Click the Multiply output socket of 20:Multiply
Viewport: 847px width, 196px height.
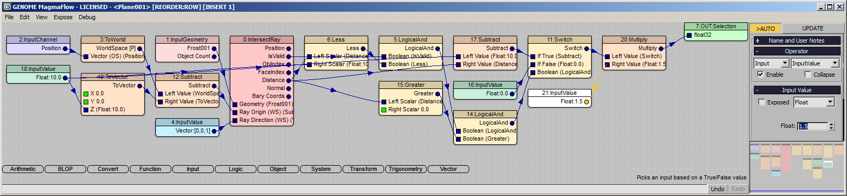pyautogui.click(x=661, y=48)
